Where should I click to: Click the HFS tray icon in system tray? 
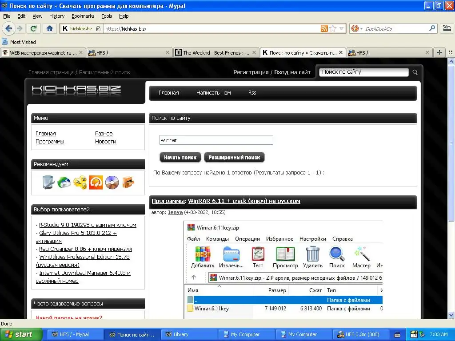414,334
